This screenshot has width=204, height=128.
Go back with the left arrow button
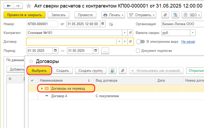click(x=9, y=6)
